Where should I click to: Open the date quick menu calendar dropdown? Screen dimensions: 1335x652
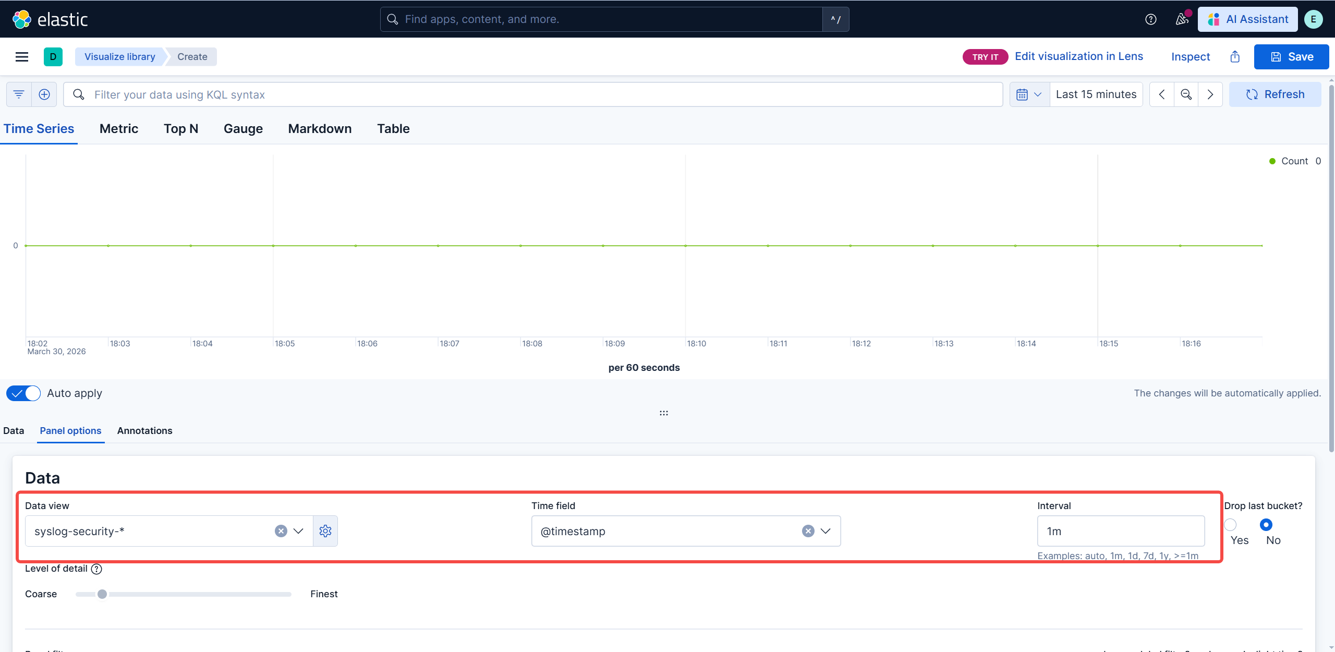tap(1029, 94)
